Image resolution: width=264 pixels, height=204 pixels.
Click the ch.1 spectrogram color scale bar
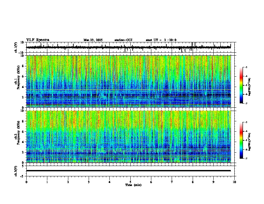(241, 85)
